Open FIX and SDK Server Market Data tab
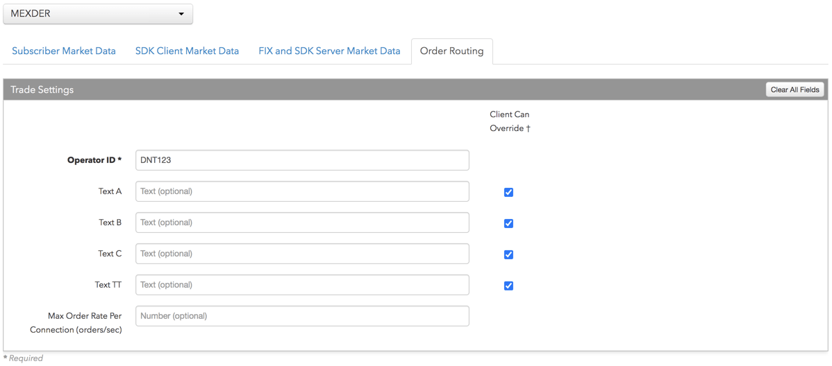832x366 pixels. [x=329, y=51]
